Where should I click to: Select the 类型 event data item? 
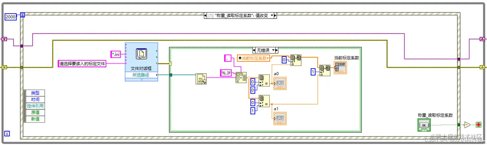[35, 93]
